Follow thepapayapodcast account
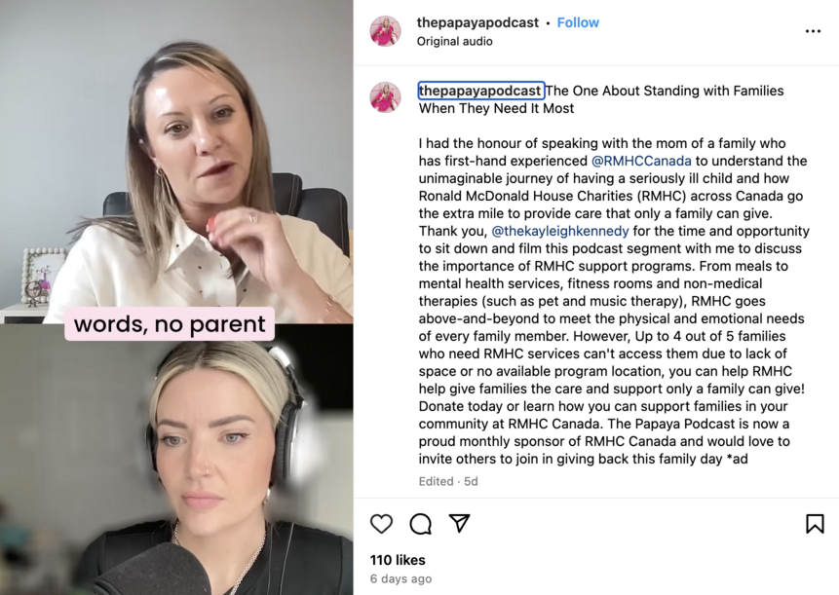This screenshot has height=595, width=839. [578, 22]
